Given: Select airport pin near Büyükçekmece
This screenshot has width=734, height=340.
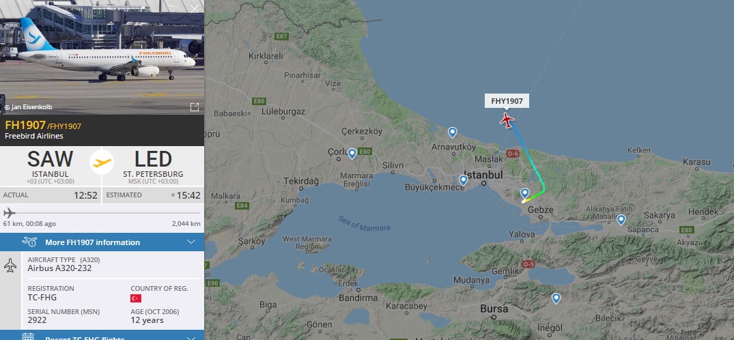Looking at the screenshot, I should [x=463, y=180].
